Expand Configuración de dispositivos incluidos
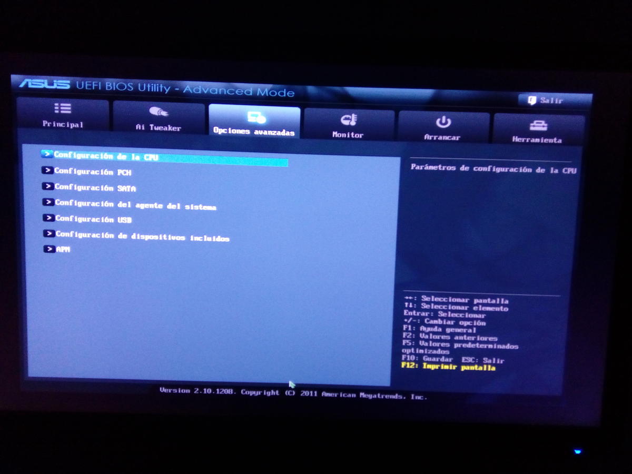This screenshot has width=632, height=474. [136, 236]
